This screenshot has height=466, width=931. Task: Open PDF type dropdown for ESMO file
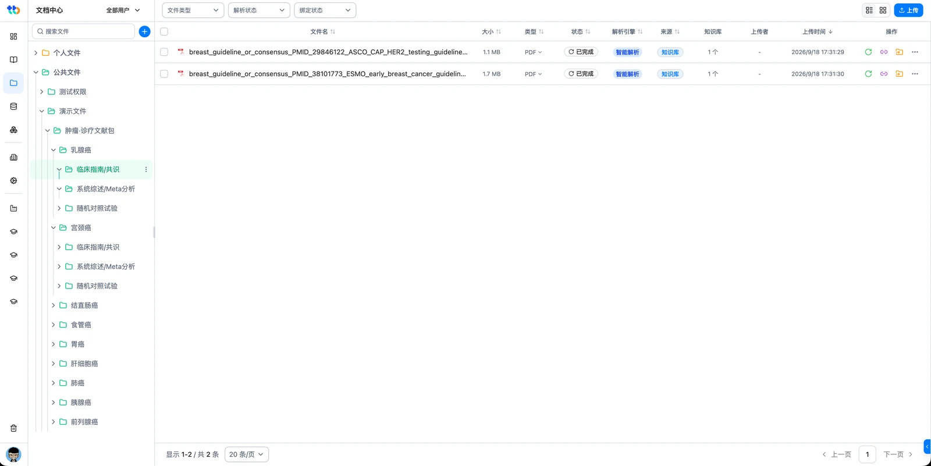(533, 74)
